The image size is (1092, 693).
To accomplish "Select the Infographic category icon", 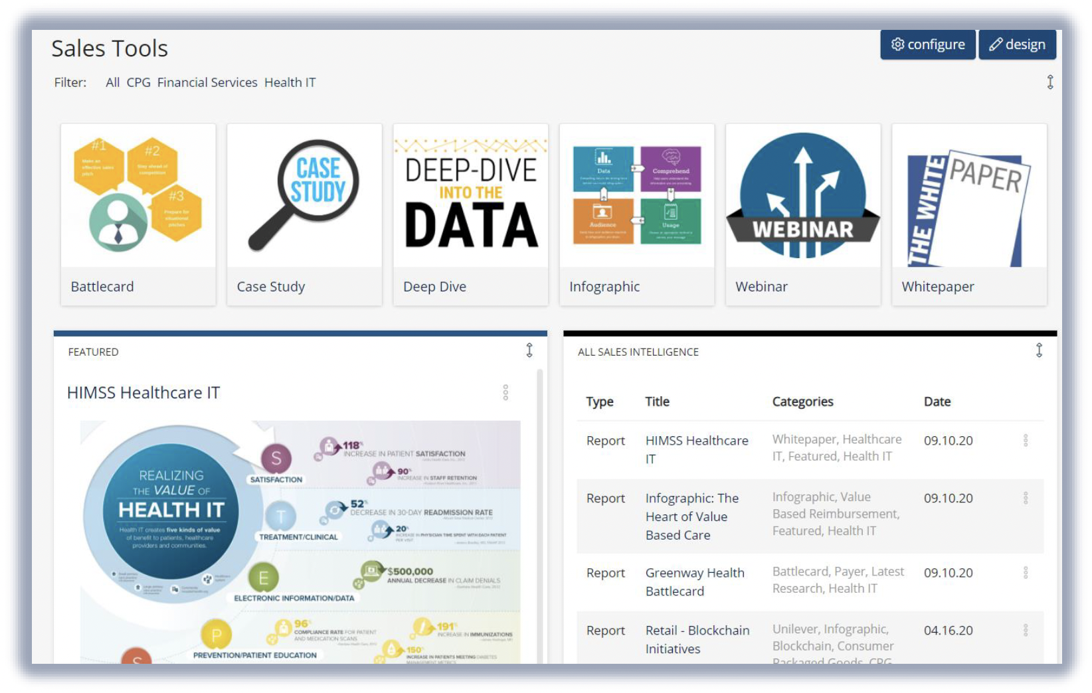I will pyautogui.click(x=636, y=194).
